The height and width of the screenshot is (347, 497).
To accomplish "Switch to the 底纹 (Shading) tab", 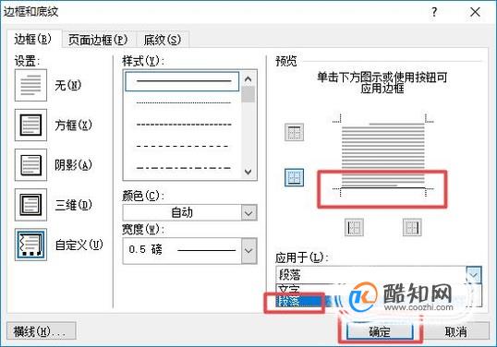I will pos(163,40).
